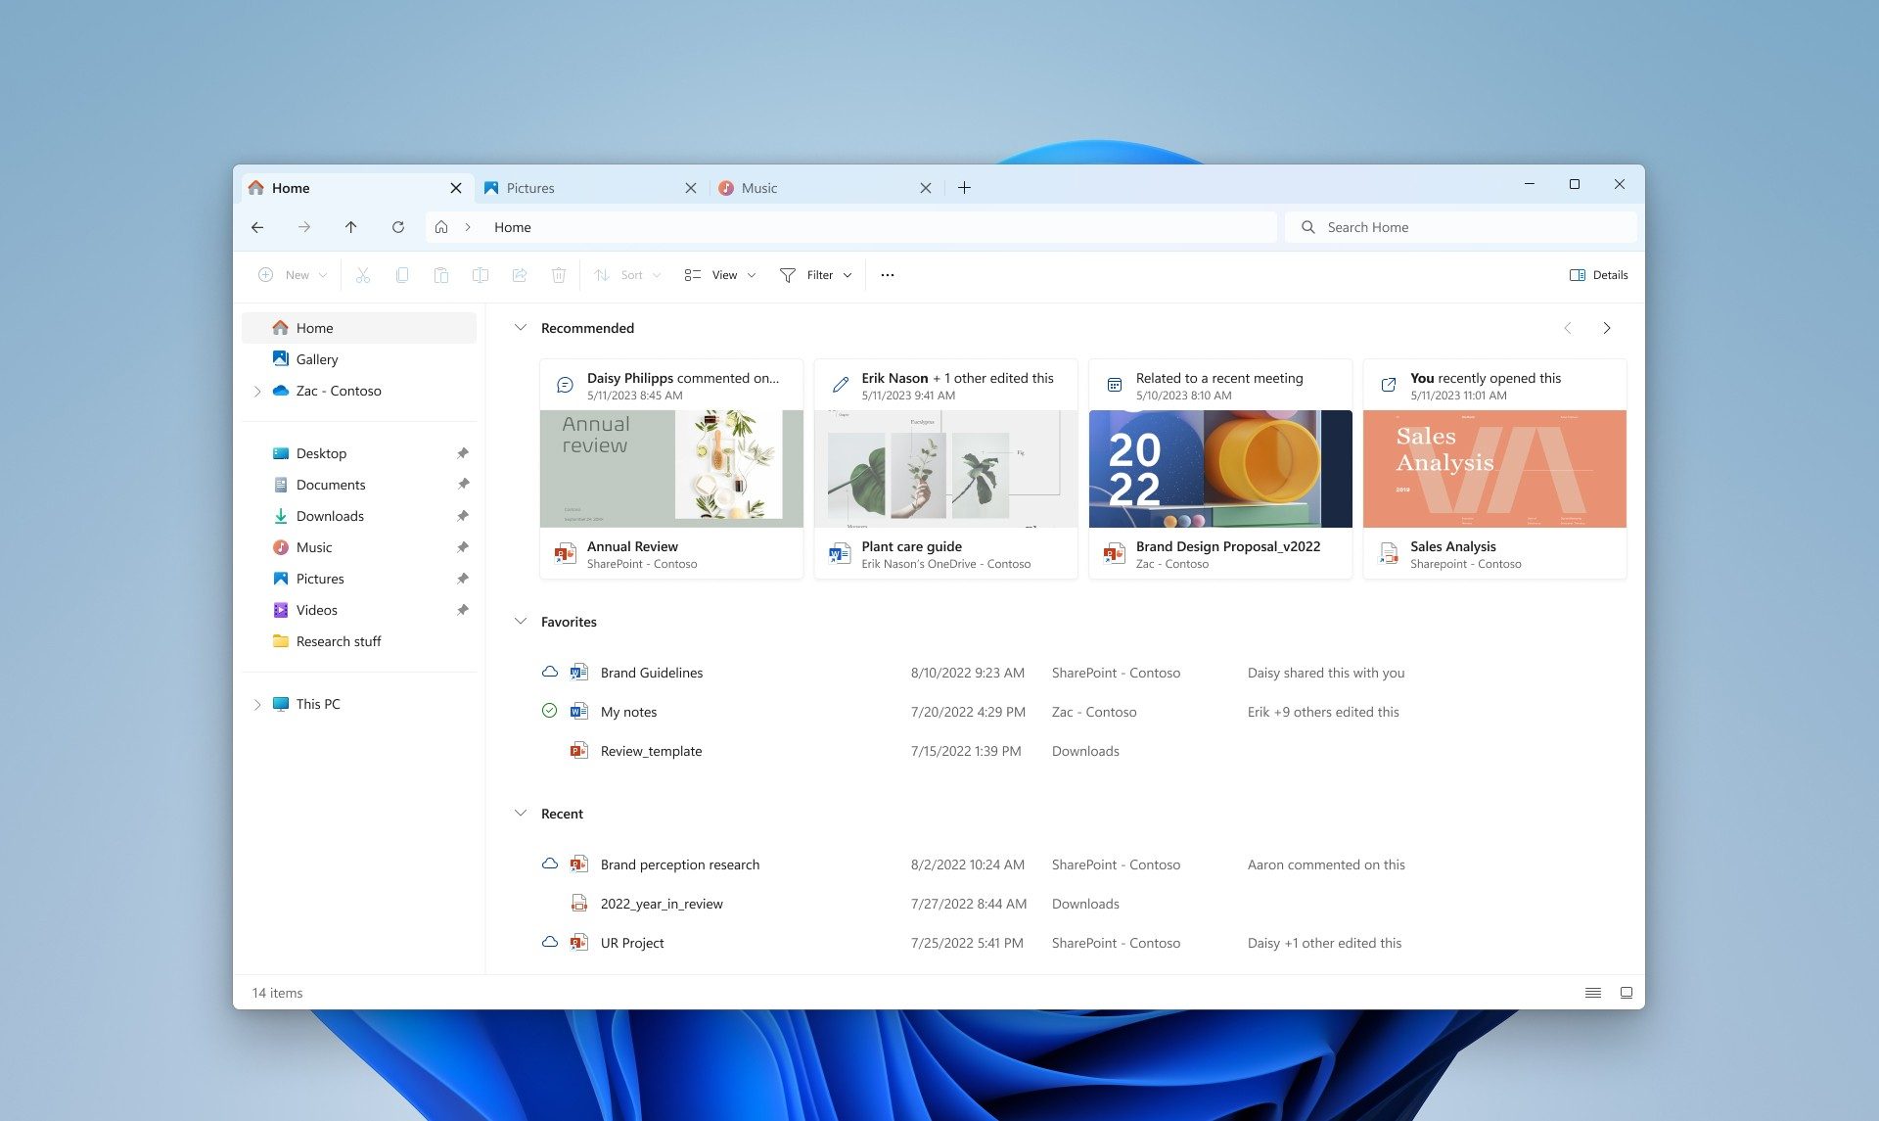Screen dimensions: 1879x1121
Task: Open the Annual Review file thumbnail
Action: [670, 468]
